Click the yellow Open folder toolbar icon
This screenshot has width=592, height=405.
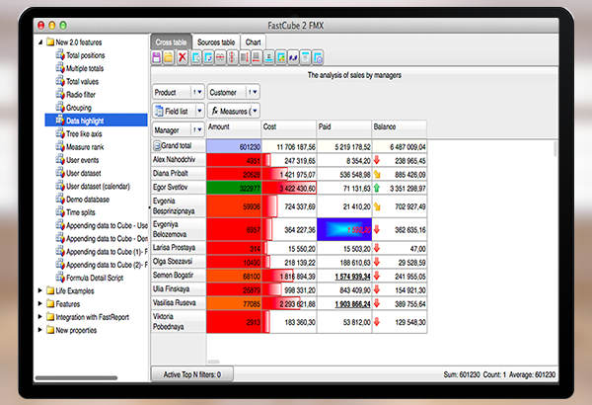pos(169,58)
